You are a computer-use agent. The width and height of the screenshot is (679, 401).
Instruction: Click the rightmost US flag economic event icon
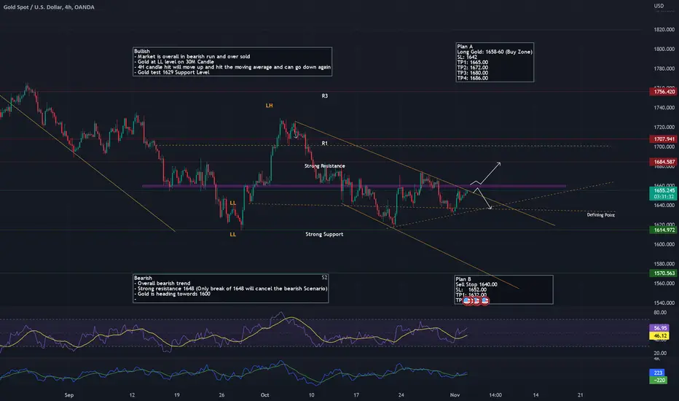485,300
